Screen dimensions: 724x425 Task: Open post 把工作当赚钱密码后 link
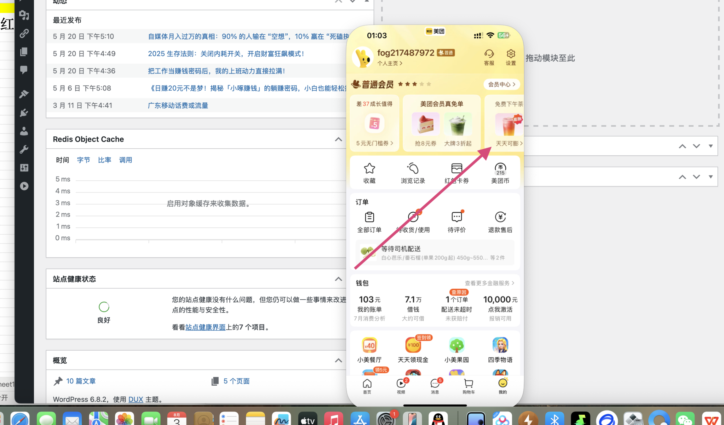(x=217, y=71)
